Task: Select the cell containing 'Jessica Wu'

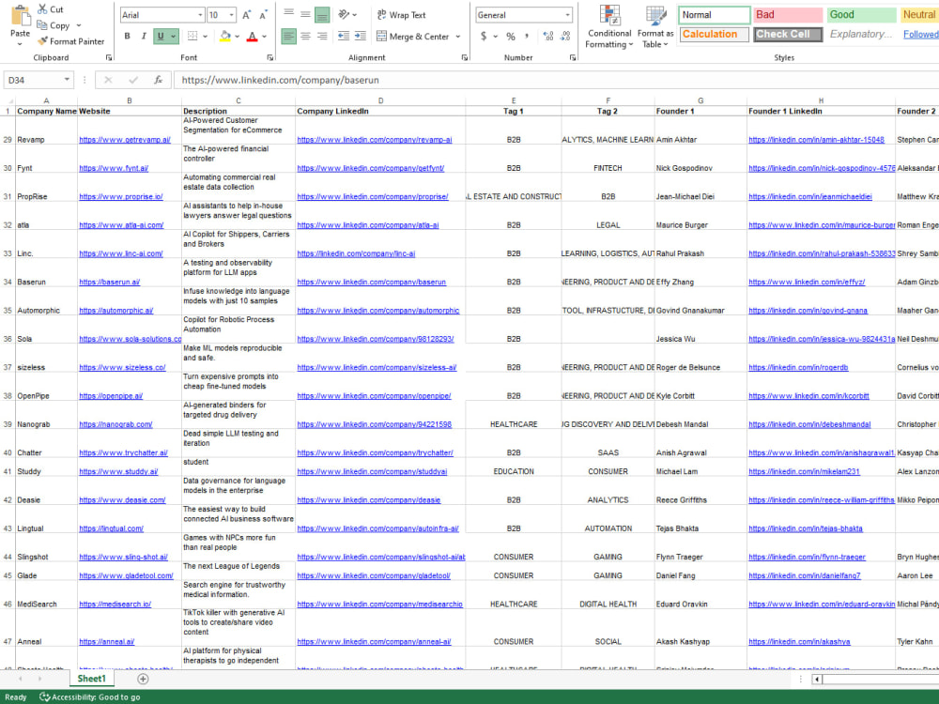Action: coord(700,329)
